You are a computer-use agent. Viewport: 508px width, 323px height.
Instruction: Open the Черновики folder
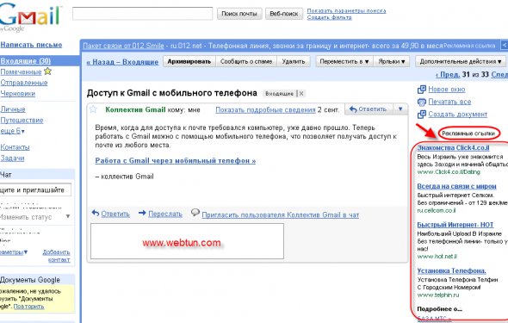tap(18, 93)
